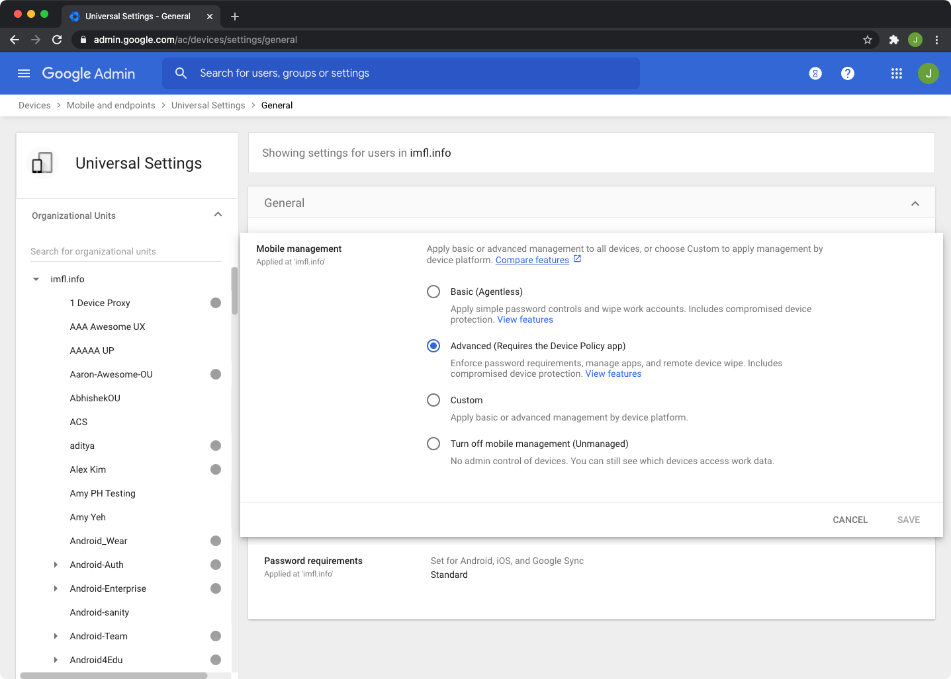Go to Universal Settings breadcrumb
Viewport: 951px width, 679px height.
(x=208, y=105)
